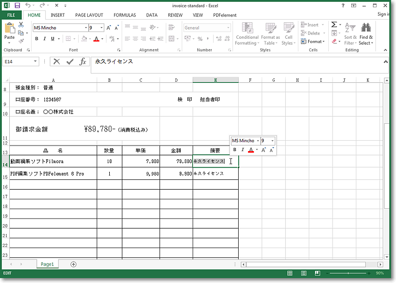Click the Help question mark button
The image size is (396, 283).
(342, 5)
